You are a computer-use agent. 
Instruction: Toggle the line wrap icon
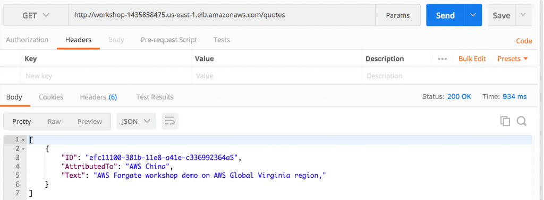tap(170, 121)
